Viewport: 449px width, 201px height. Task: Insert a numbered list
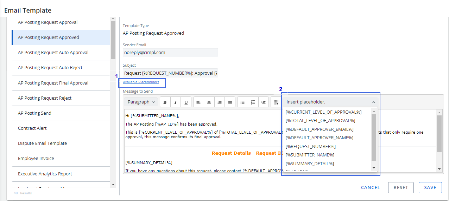tap(253, 102)
